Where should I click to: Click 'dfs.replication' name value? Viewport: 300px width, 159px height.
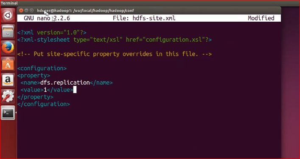pyautogui.click(x=65, y=82)
